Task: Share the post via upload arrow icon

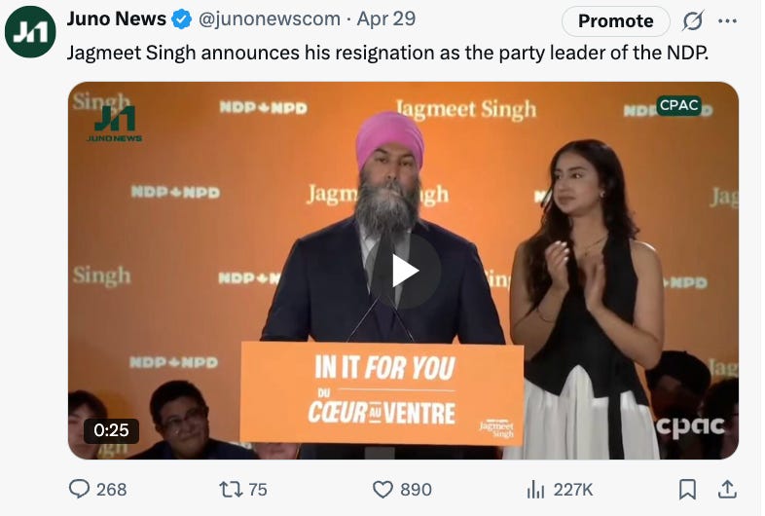Action: [x=727, y=489]
